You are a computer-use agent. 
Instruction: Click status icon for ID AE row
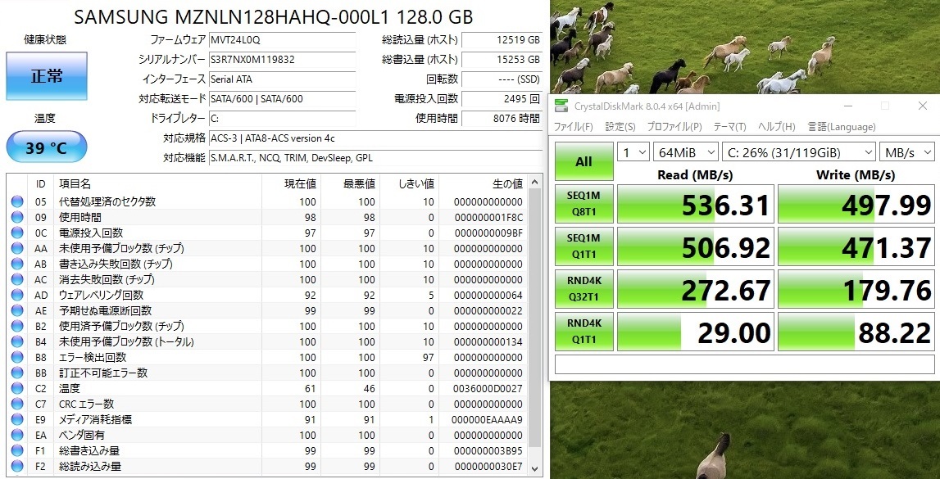pos(16,311)
